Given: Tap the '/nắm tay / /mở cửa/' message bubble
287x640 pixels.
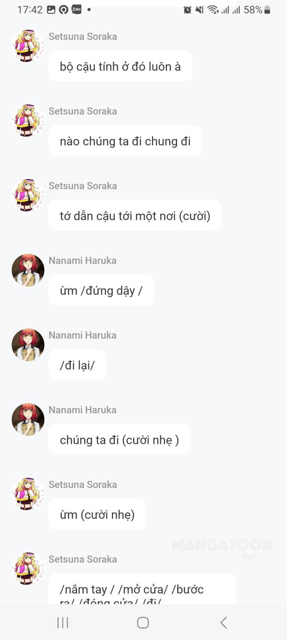Looking at the screenshot, I should tap(143, 589).
